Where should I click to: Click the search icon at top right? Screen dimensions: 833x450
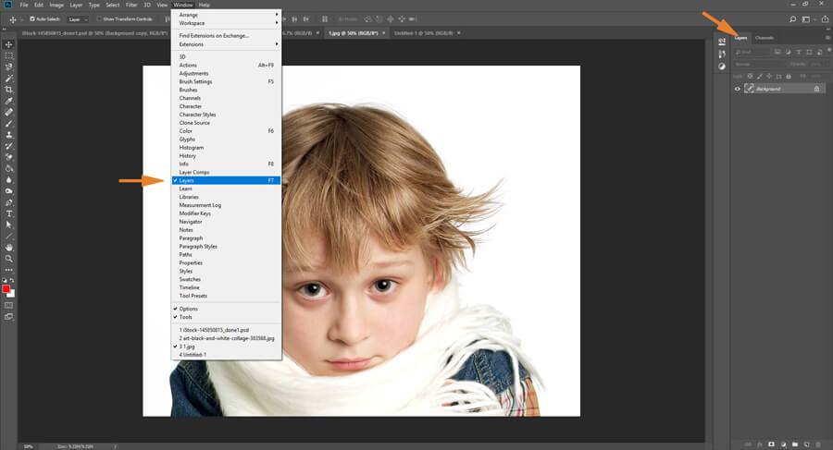(792, 18)
